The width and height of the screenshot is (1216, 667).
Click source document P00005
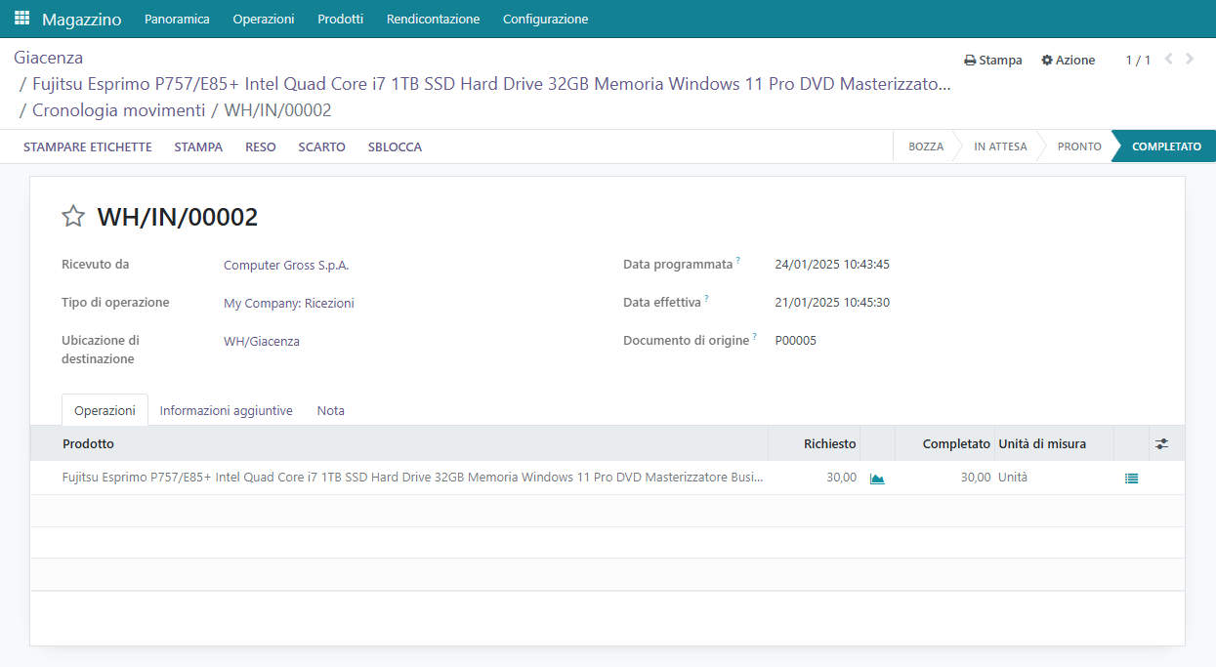tap(795, 341)
